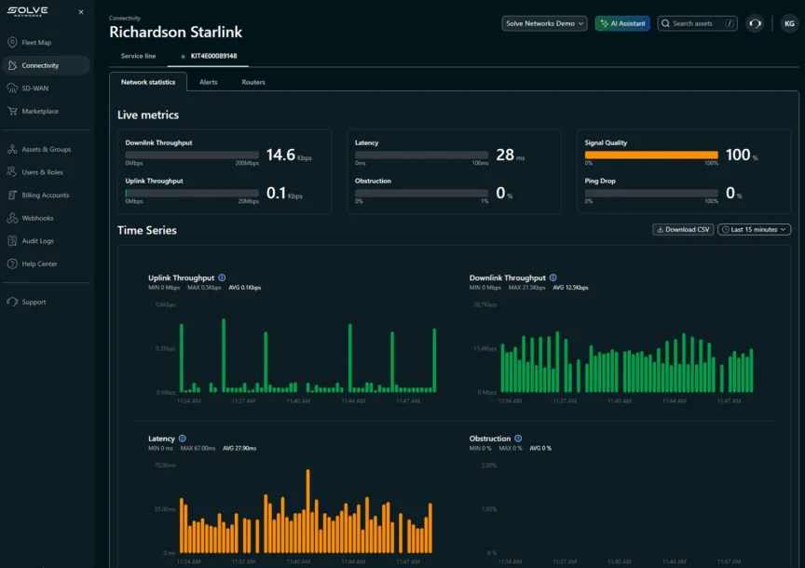Open Audit Logs in the sidebar
This screenshot has width=805, height=568.
point(37,241)
